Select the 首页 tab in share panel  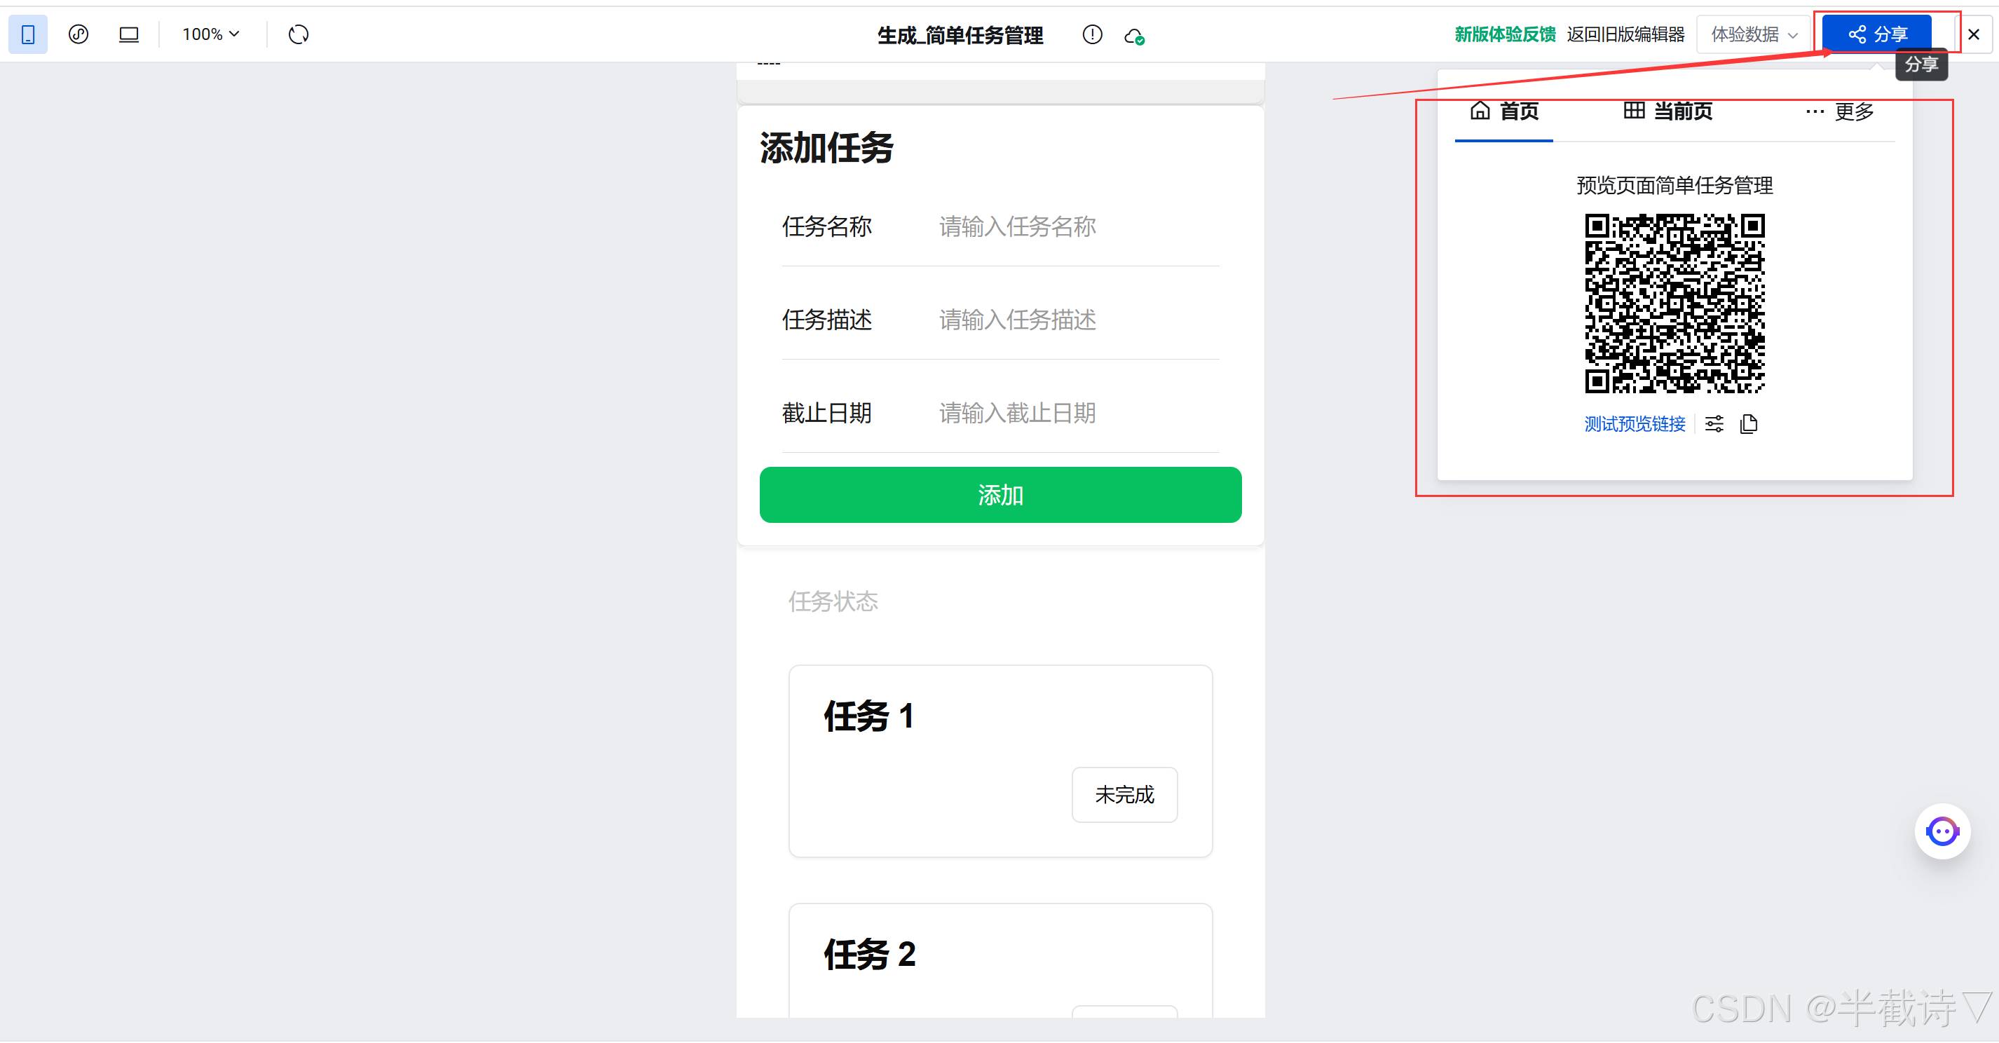pos(1504,111)
